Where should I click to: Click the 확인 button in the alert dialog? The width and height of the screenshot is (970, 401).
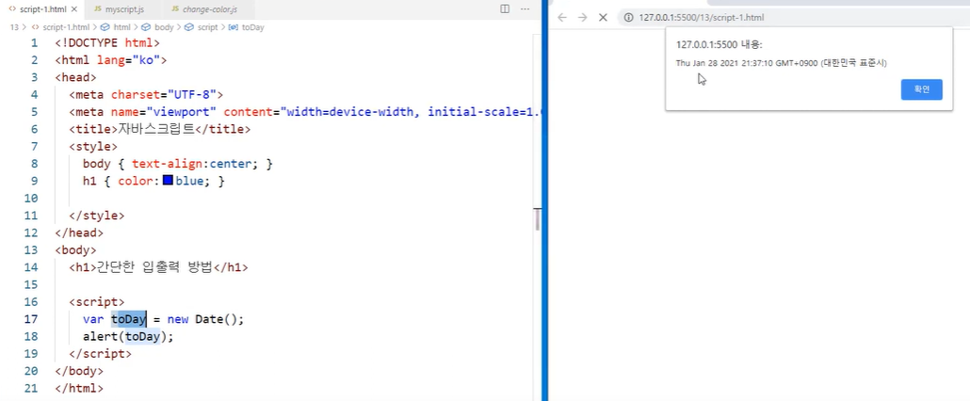point(922,89)
